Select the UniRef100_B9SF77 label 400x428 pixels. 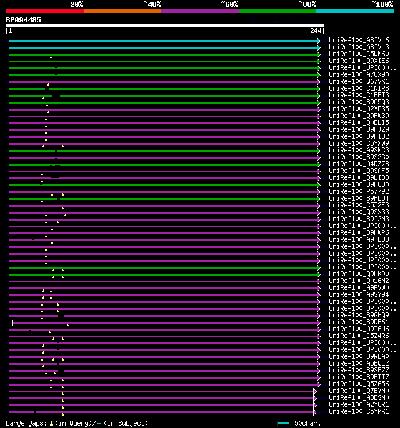pyautogui.click(x=359, y=370)
